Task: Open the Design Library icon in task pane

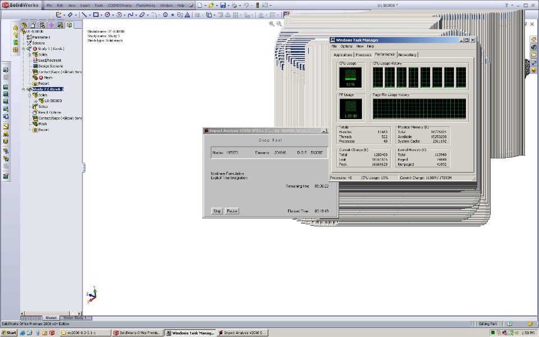Action: pyautogui.click(x=534, y=47)
